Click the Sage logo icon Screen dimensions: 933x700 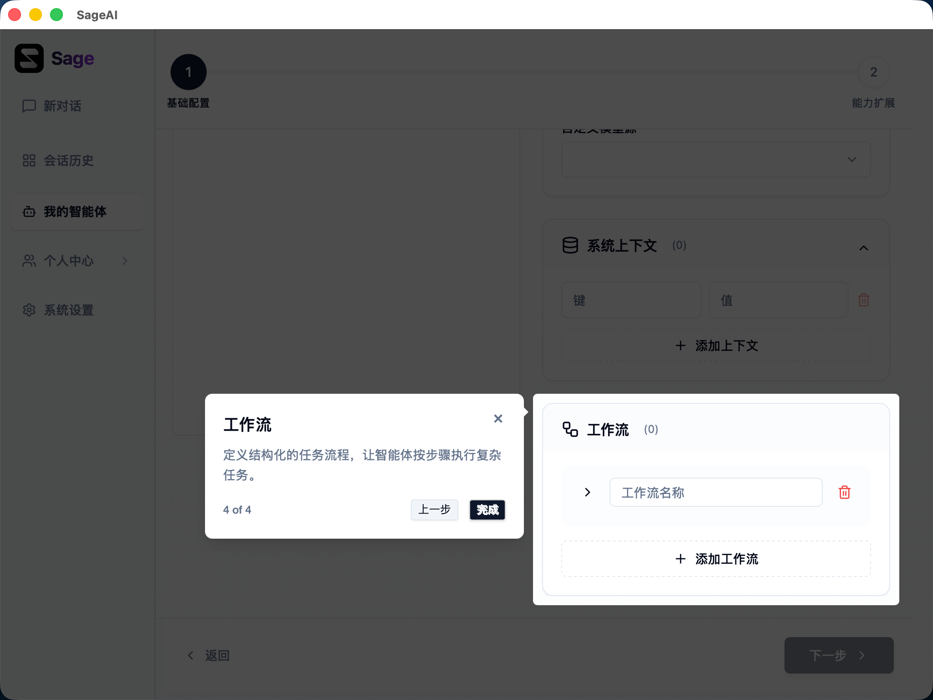click(x=28, y=58)
